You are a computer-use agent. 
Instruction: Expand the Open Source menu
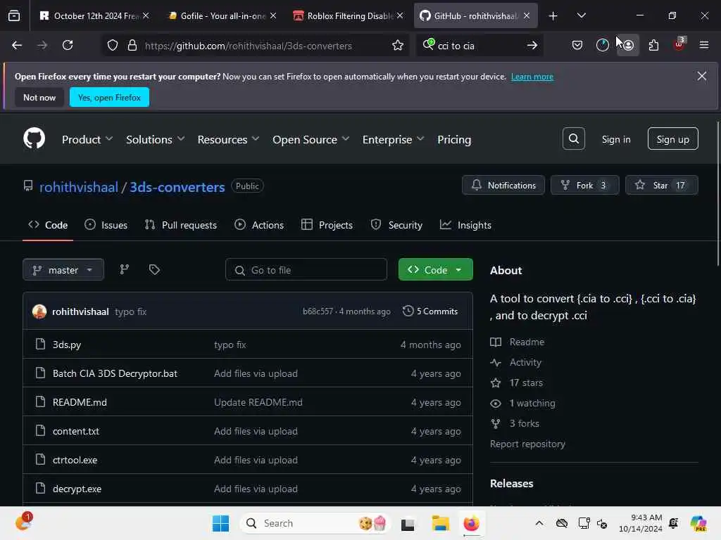(x=311, y=140)
